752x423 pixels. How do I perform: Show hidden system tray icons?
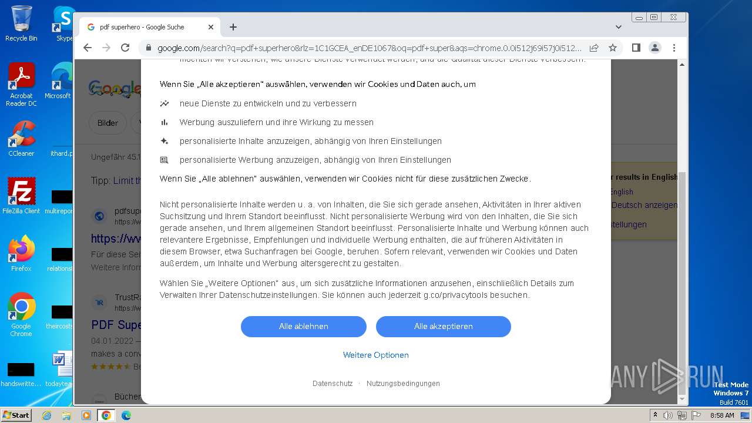click(655, 415)
